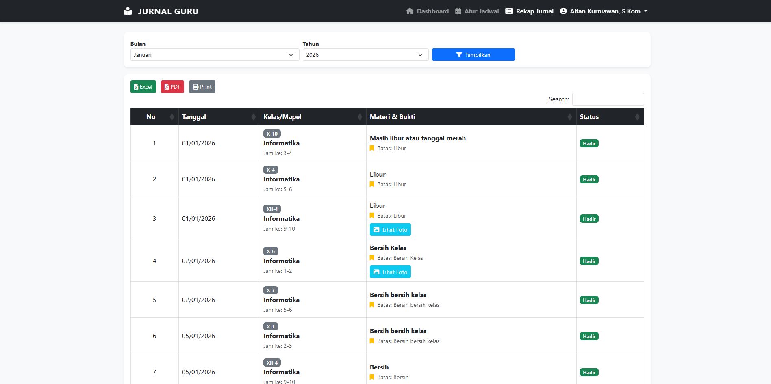Open the Dashboard home link
Screen dimensions: 771x384
tap(427, 11)
